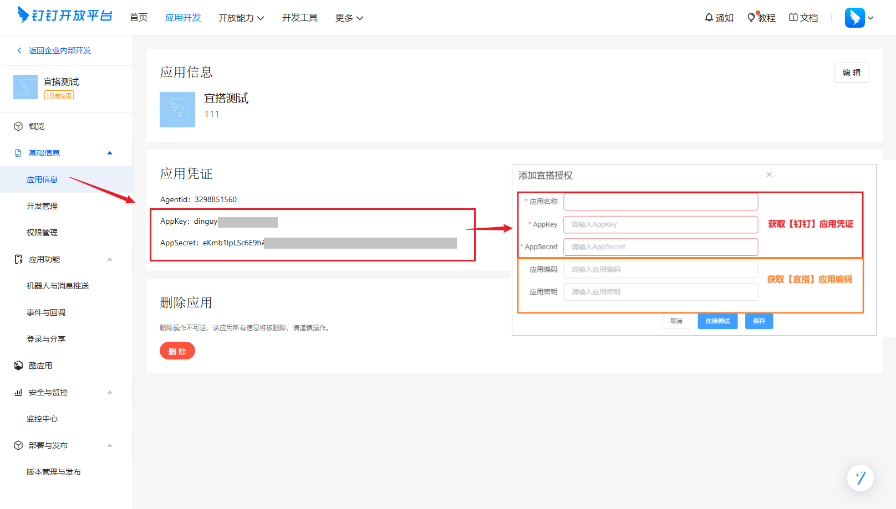Focus the 应用编码 field in 添加宜搭授权
Screen dimensions: 896x509
[661, 269]
